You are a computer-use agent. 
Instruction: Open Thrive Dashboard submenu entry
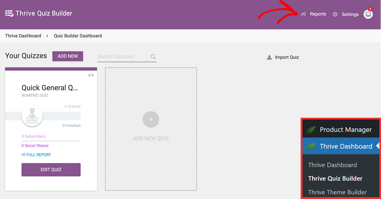[332, 165]
